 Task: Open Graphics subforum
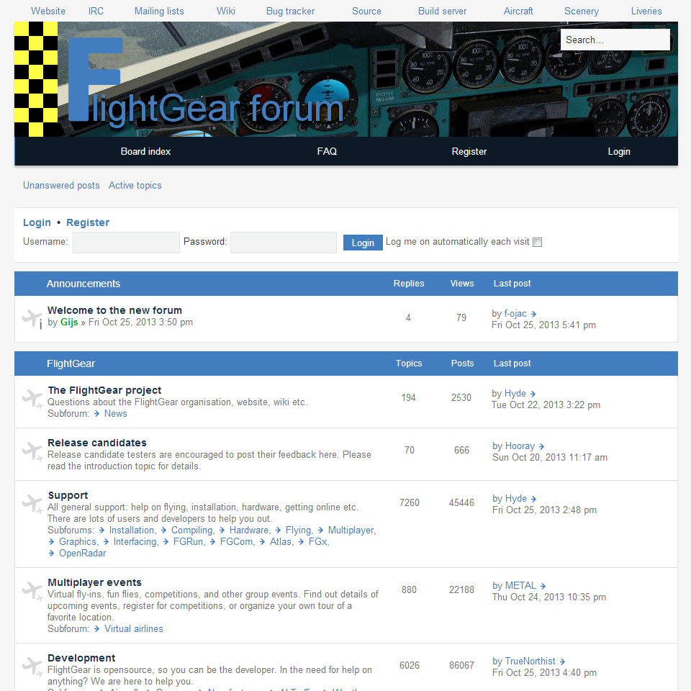78,541
